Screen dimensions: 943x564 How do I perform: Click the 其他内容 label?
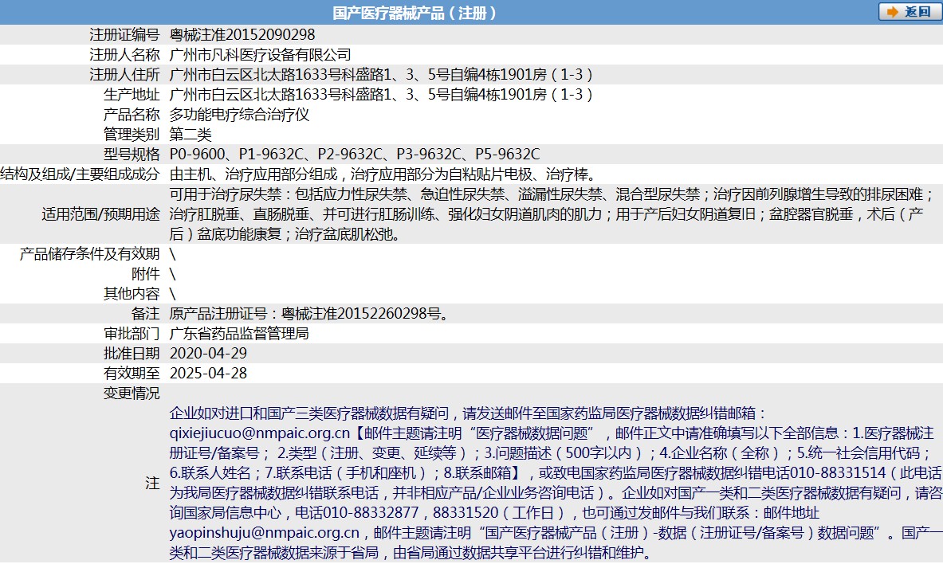point(132,293)
